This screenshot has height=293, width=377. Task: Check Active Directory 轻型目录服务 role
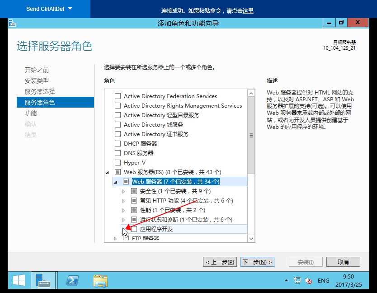118,115
